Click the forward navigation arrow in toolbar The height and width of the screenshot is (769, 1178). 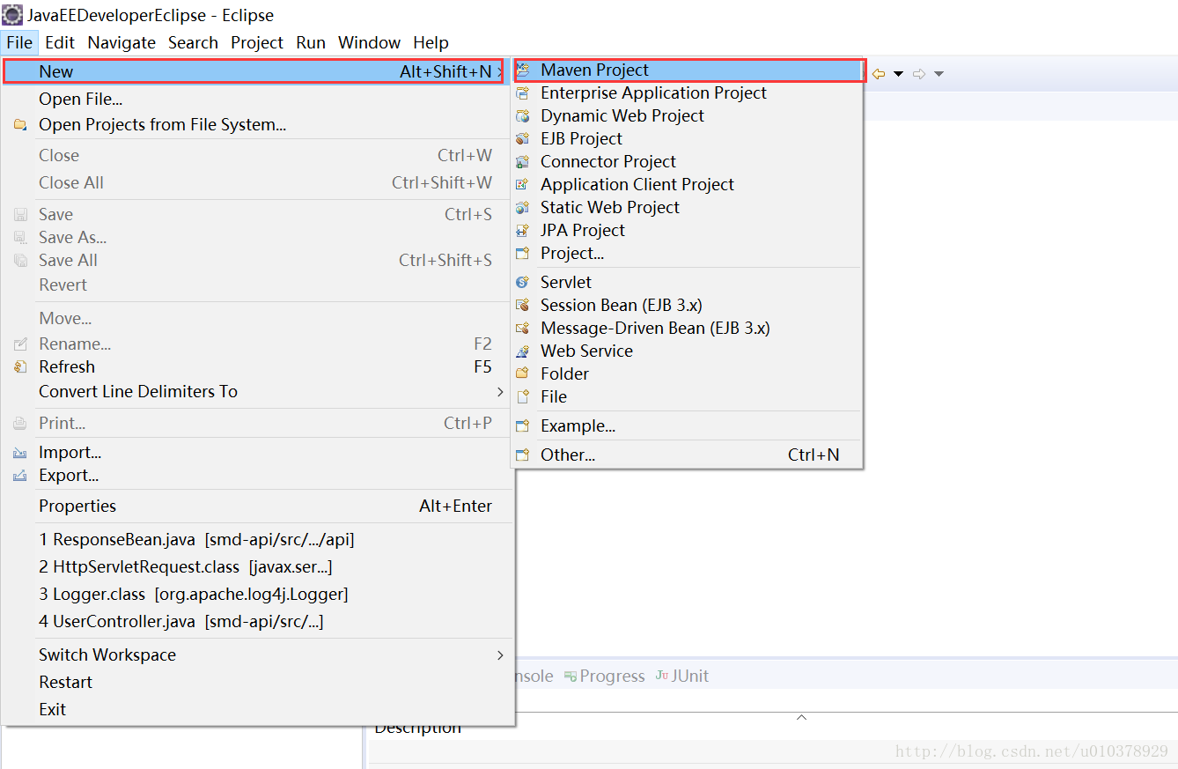919,74
